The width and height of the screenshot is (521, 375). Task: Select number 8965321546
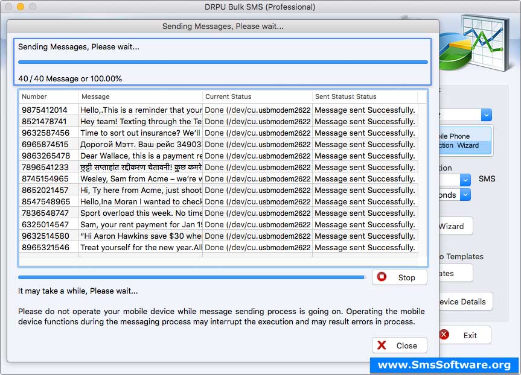pos(45,247)
